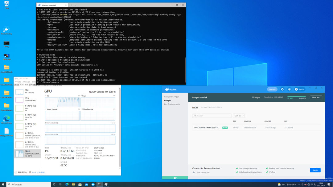Click the Clean up... button

coord(316,97)
